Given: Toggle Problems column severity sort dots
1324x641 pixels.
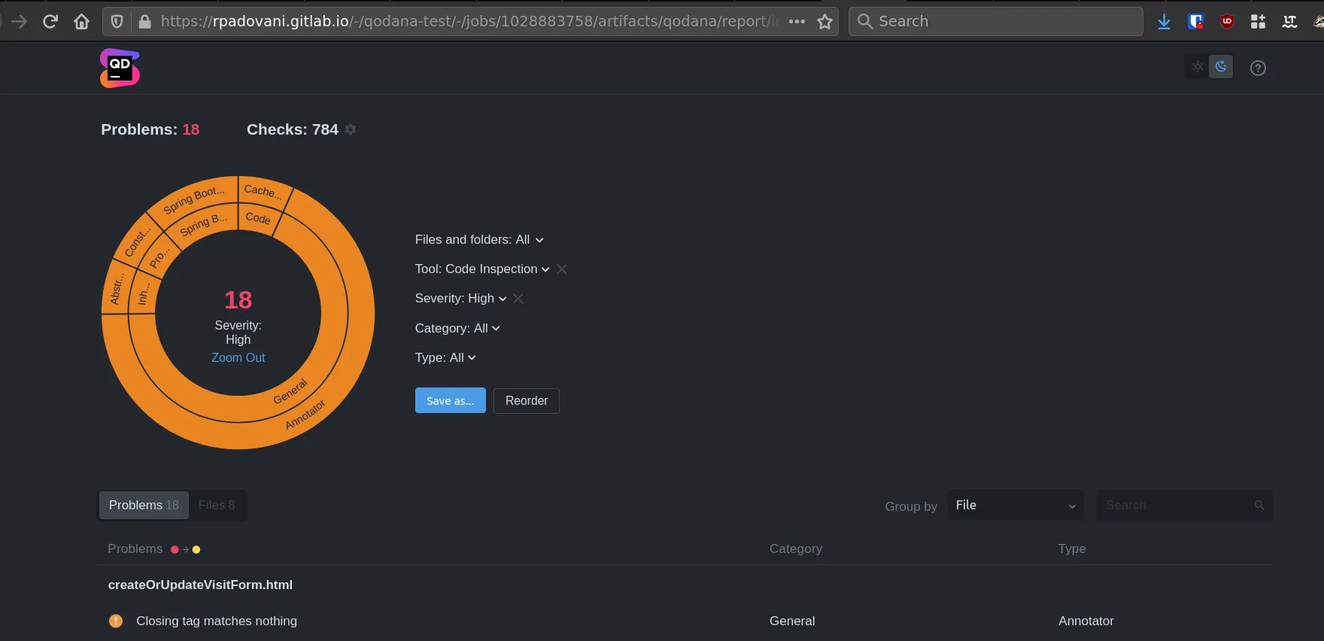Looking at the screenshot, I should point(186,549).
